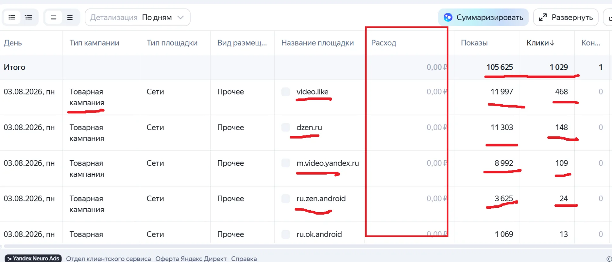Click the site icon beside video.like
The height and width of the screenshot is (262, 612).
(286, 92)
